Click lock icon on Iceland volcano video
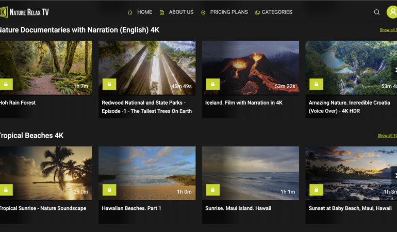Screen dimensions: 397x232 (x=213, y=84)
